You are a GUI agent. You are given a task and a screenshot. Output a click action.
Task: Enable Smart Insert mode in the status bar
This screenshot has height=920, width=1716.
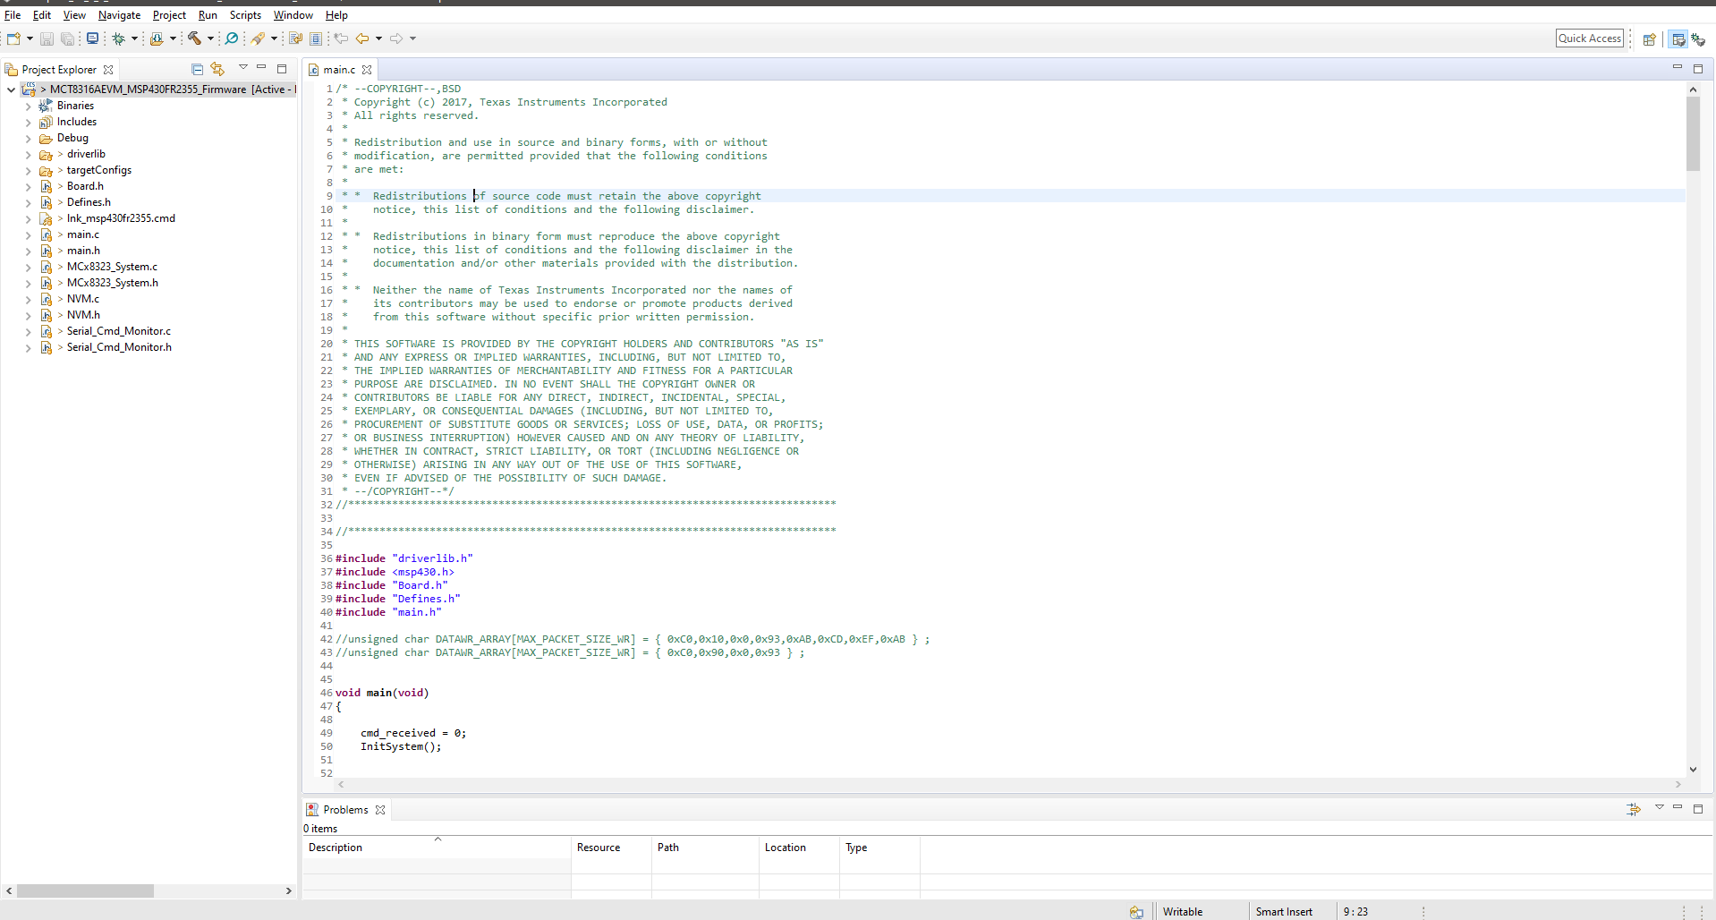pyautogui.click(x=1283, y=911)
